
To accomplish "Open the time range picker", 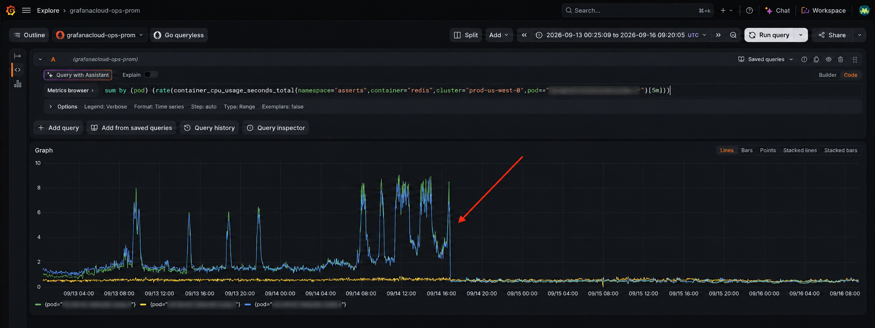I will [x=621, y=35].
